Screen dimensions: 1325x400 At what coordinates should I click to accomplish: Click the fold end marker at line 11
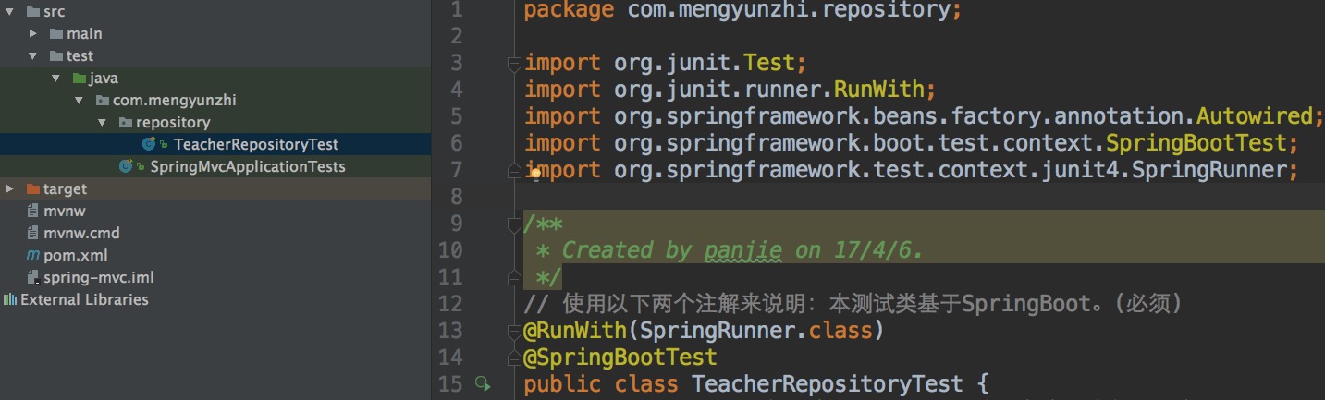(x=514, y=277)
